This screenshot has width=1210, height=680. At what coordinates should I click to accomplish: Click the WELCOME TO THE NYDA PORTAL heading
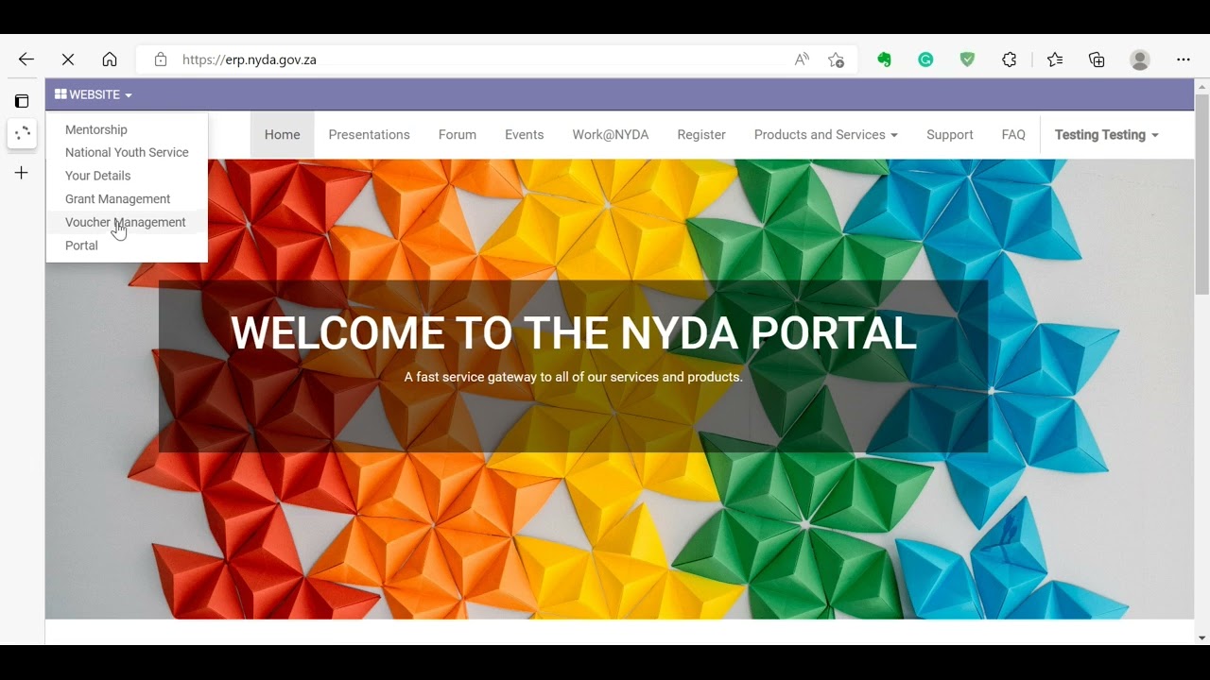(574, 333)
